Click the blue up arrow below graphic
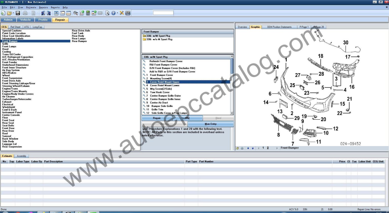The height and width of the screenshot is (213, 389). (253, 148)
